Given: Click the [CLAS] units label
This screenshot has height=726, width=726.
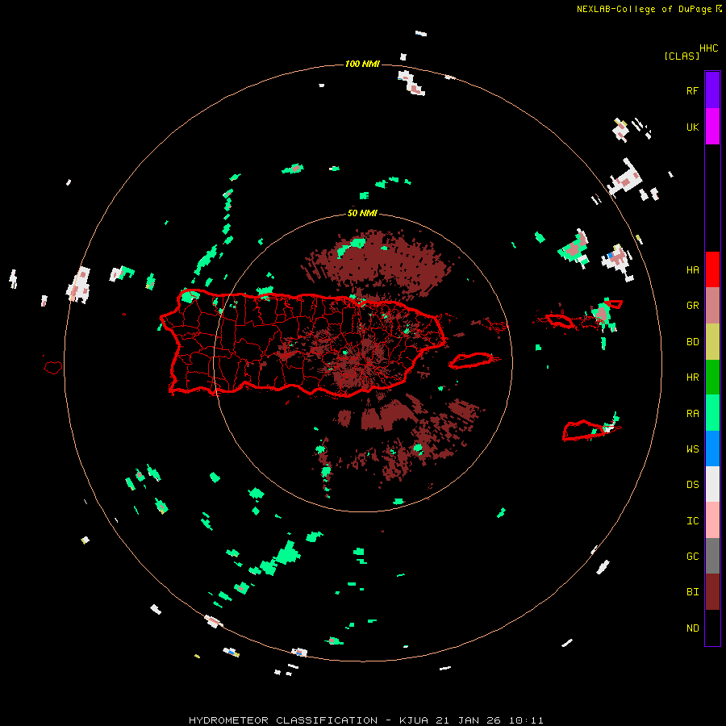Looking at the screenshot, I should pyautogui.click(x=681, y=56).
